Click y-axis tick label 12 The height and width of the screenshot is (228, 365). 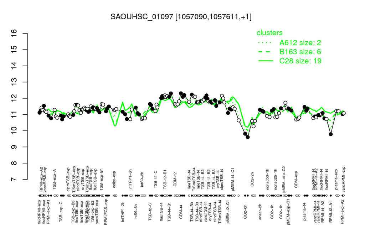click(x=14, y=98)
